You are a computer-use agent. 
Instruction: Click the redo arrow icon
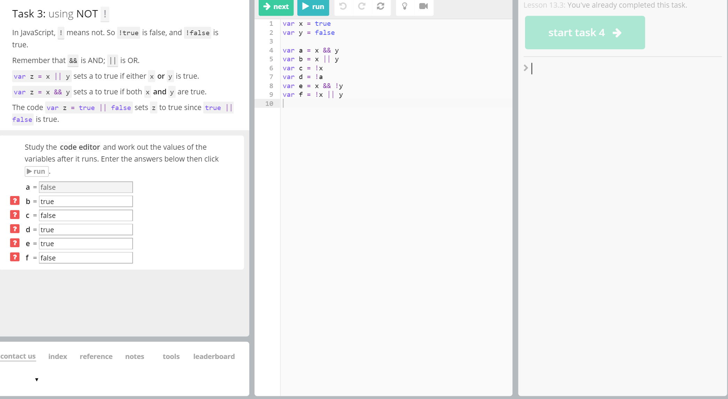pos(362,6)
